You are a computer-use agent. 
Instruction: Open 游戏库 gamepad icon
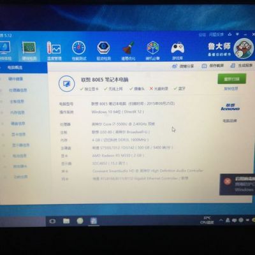[178, 48]
